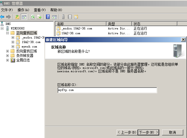Click the record list toolbar icon
Screen dimensions: 187x138
70,17
